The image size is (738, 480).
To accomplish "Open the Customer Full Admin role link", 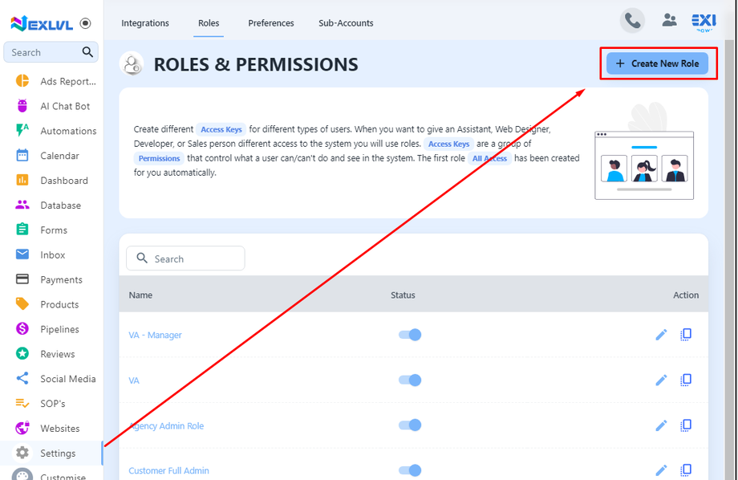I will 168,470.
